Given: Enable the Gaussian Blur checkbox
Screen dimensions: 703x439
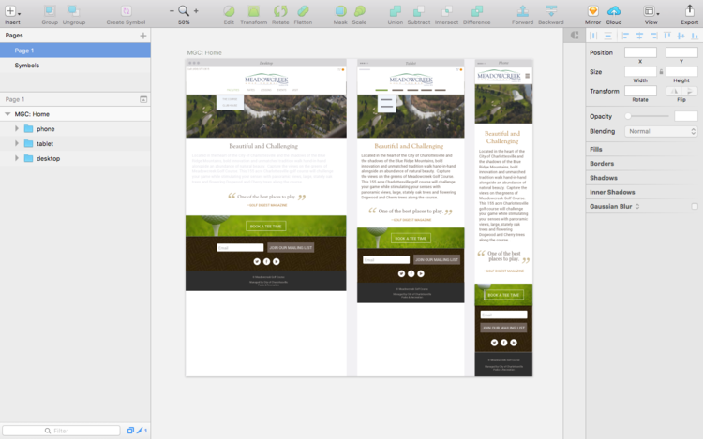Looking at the screenshot, I should click(695, 206).
